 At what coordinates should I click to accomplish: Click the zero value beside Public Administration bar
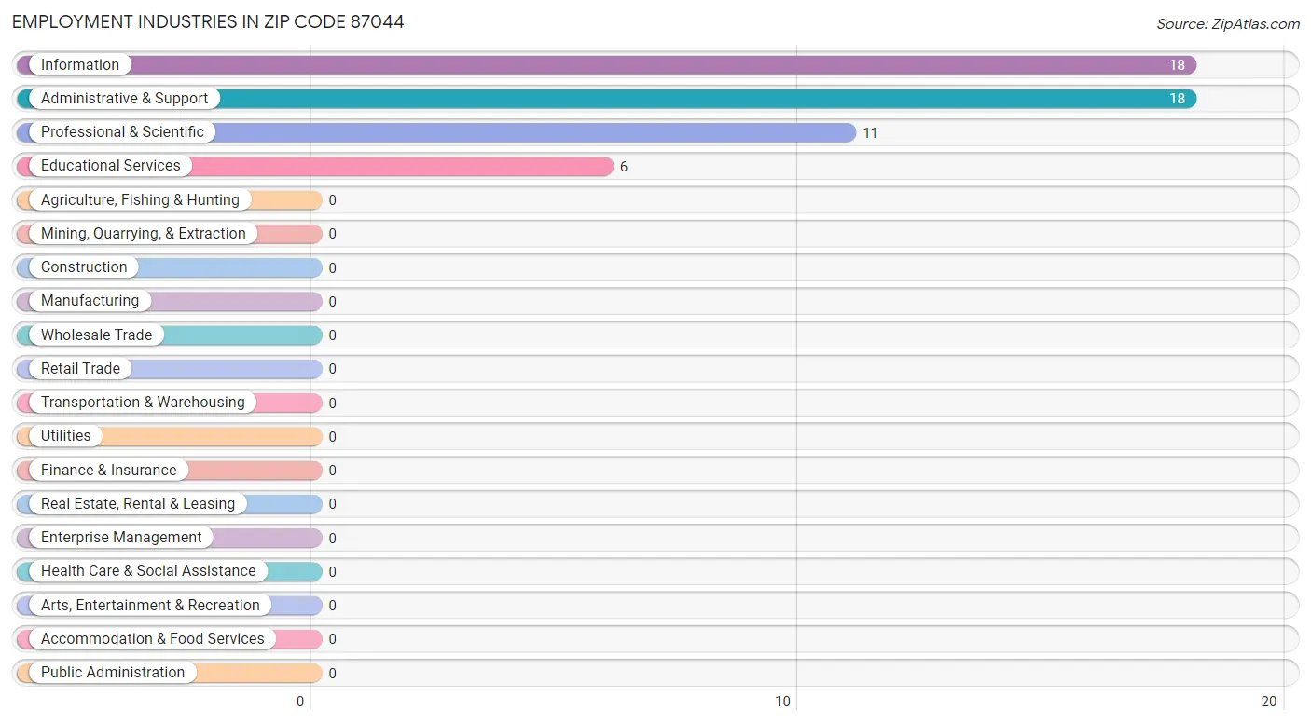[x=332, y=674]
